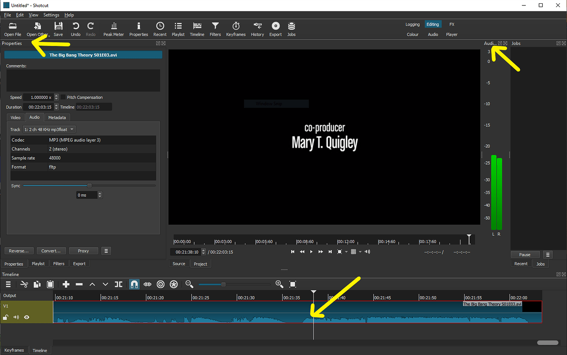The height and width of the screenshot is (355, 567).
Task: Open the audio track dropdown showing mp3float
Action: tap(49, 129)
